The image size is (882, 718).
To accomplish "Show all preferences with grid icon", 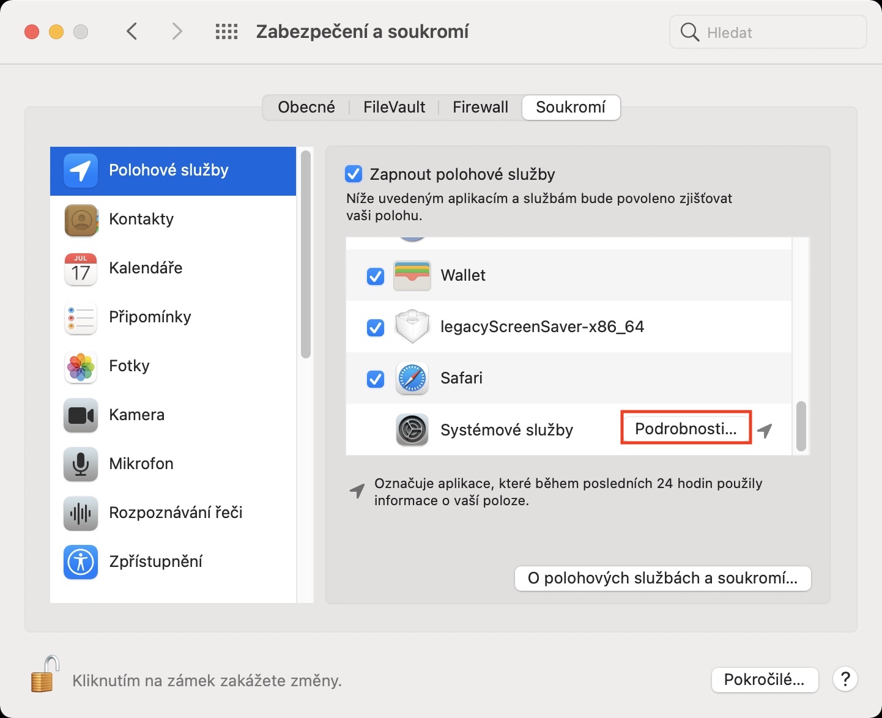I will coord(226,32).
